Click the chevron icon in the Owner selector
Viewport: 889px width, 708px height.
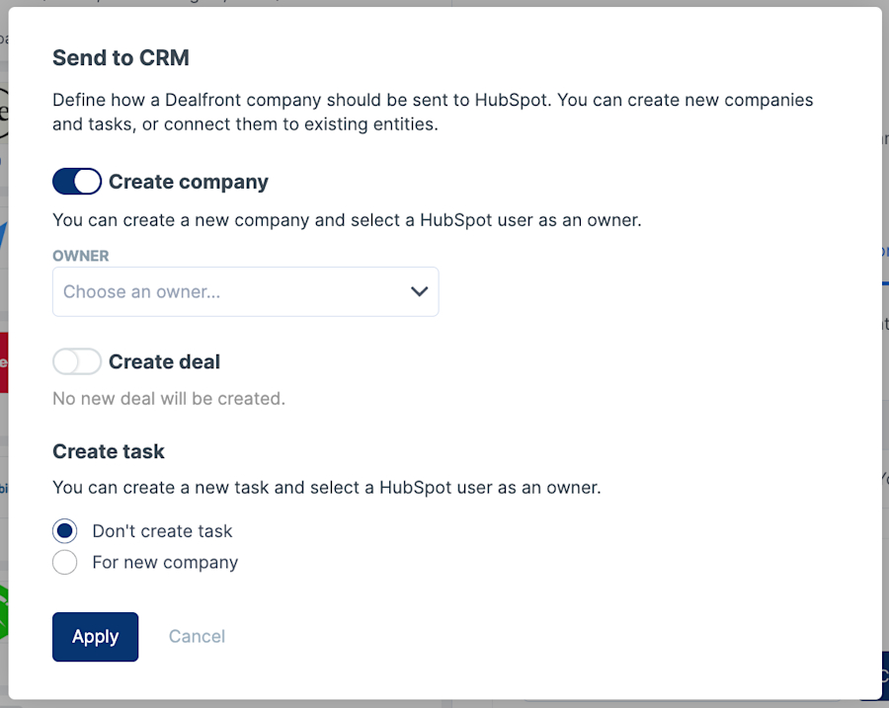[419, 291]
